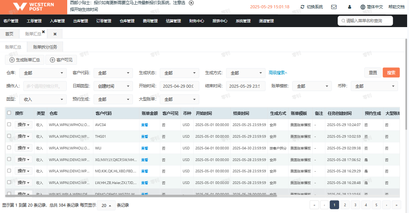Screen dimensions: 409x213
Task: Click the standalone x tab beside 账单汇总
Action: [x=55, y=34]
